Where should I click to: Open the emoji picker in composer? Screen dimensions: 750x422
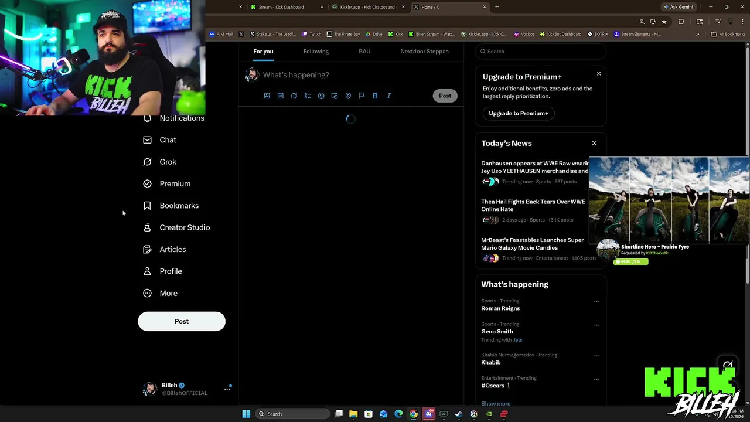click(321, 96)
